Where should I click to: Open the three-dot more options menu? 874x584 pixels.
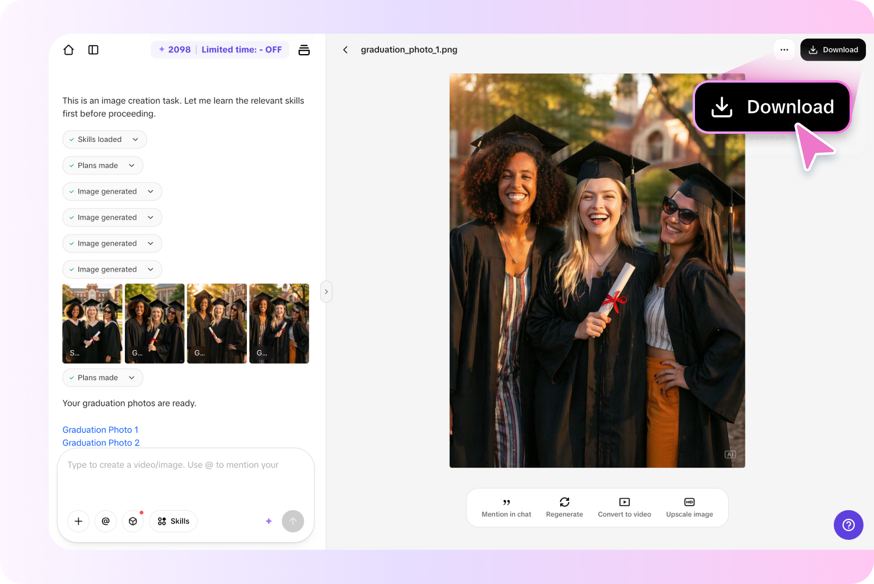tap(784, 50)
